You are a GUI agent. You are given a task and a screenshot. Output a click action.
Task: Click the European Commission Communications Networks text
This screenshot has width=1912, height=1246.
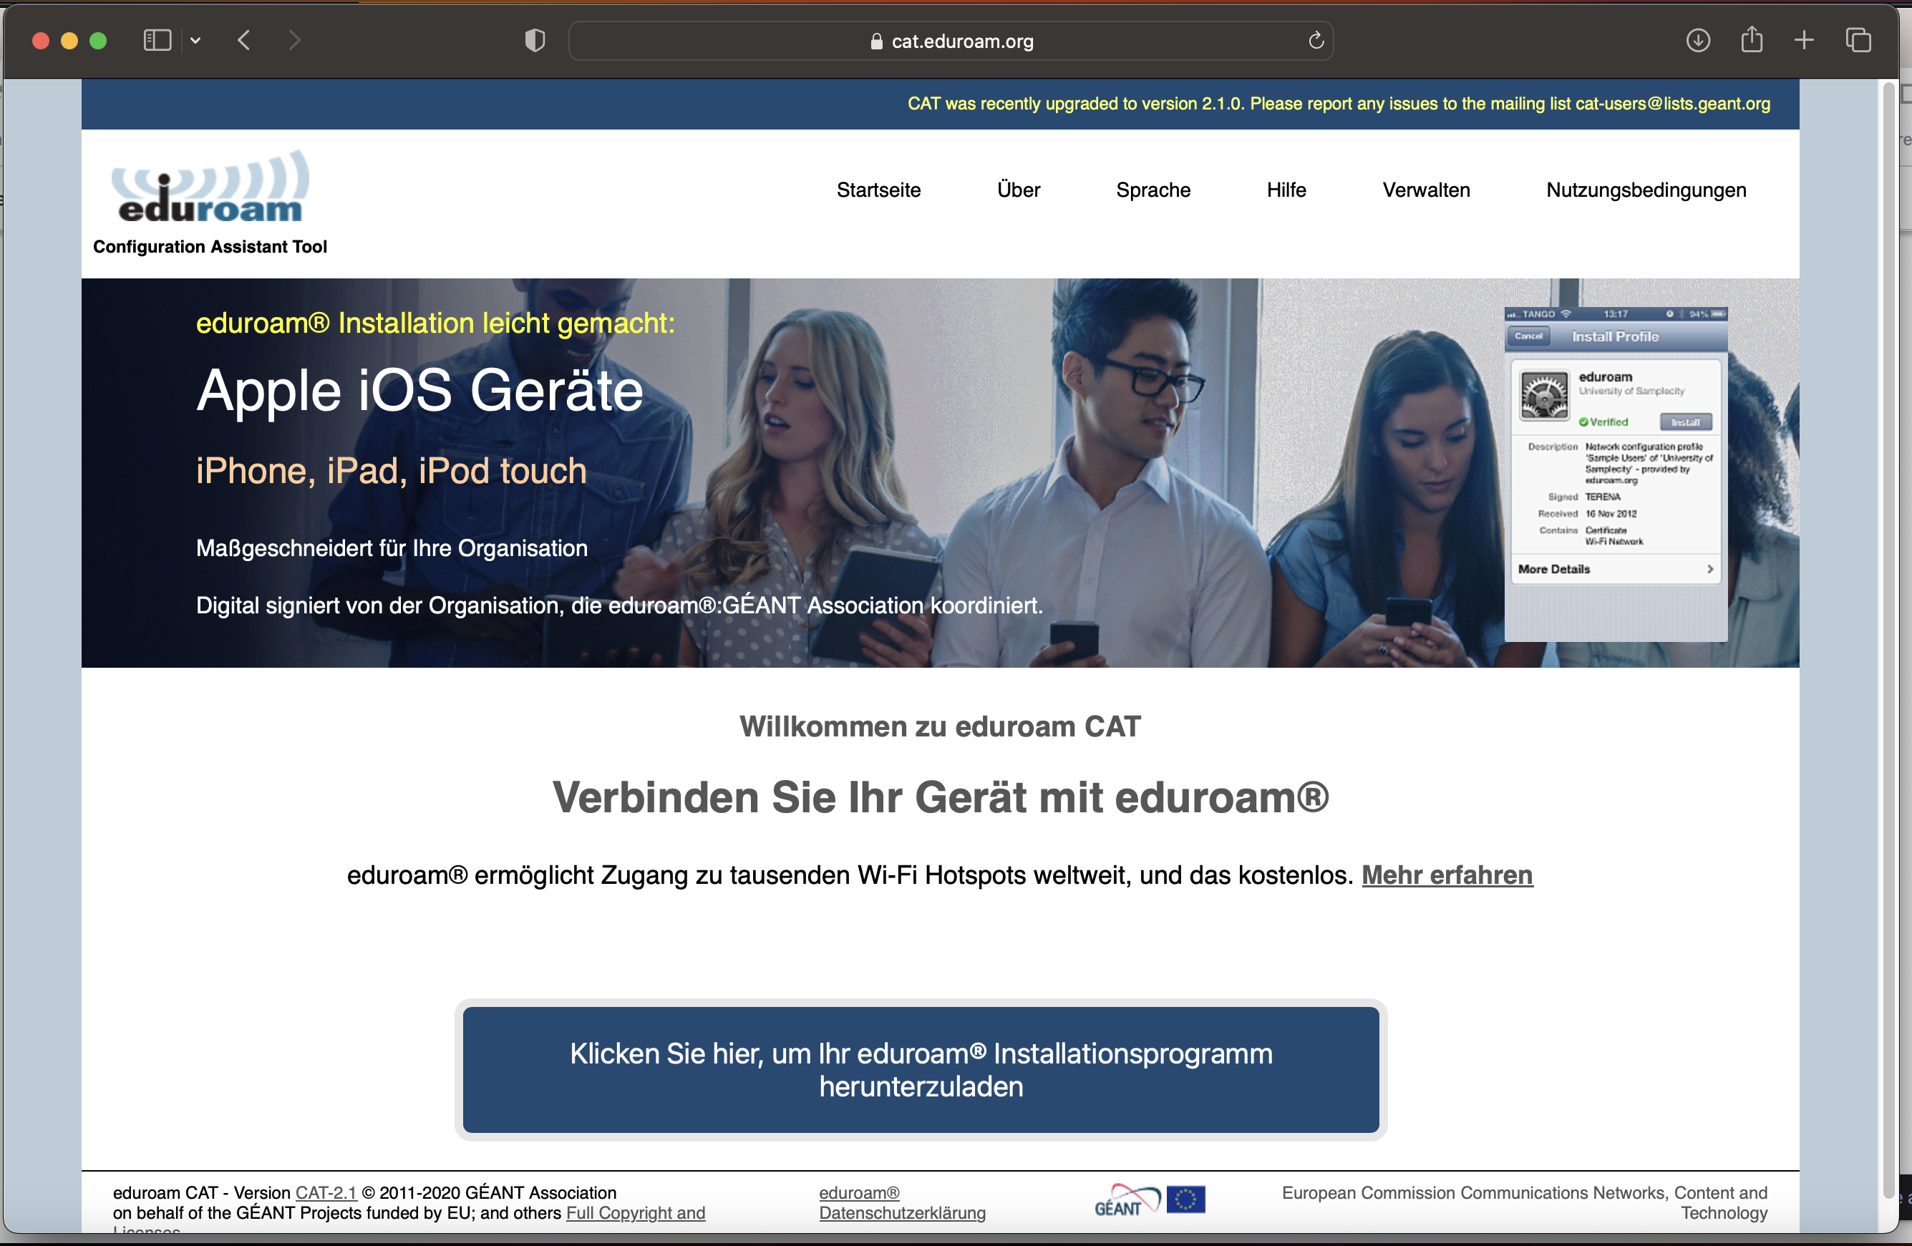(1524, 1202)
